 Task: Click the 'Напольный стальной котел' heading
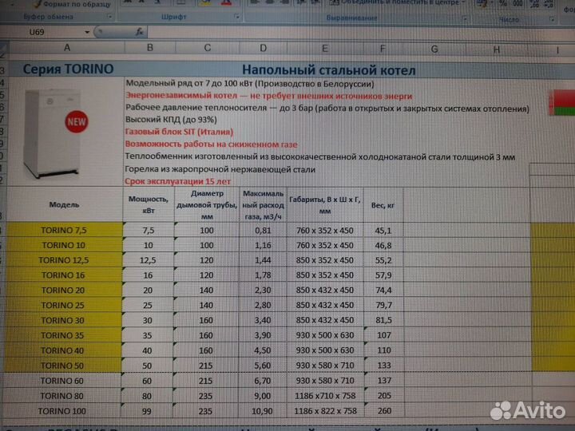pyautogui.click(x=328, y=70)
